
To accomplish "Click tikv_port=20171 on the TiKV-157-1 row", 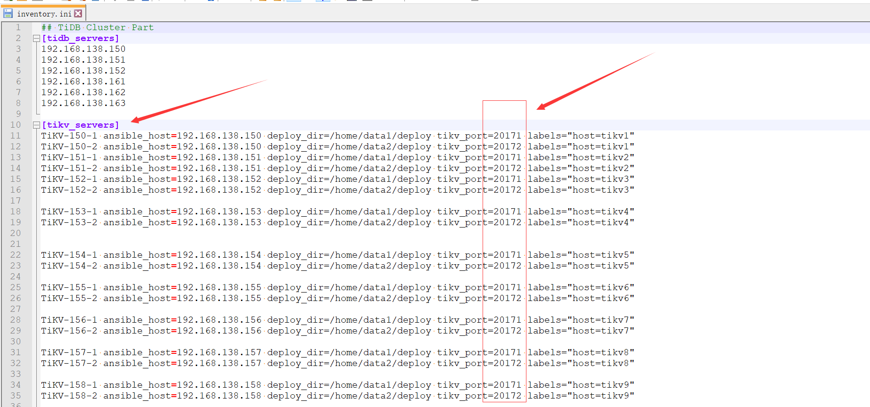I will (479, 352).
